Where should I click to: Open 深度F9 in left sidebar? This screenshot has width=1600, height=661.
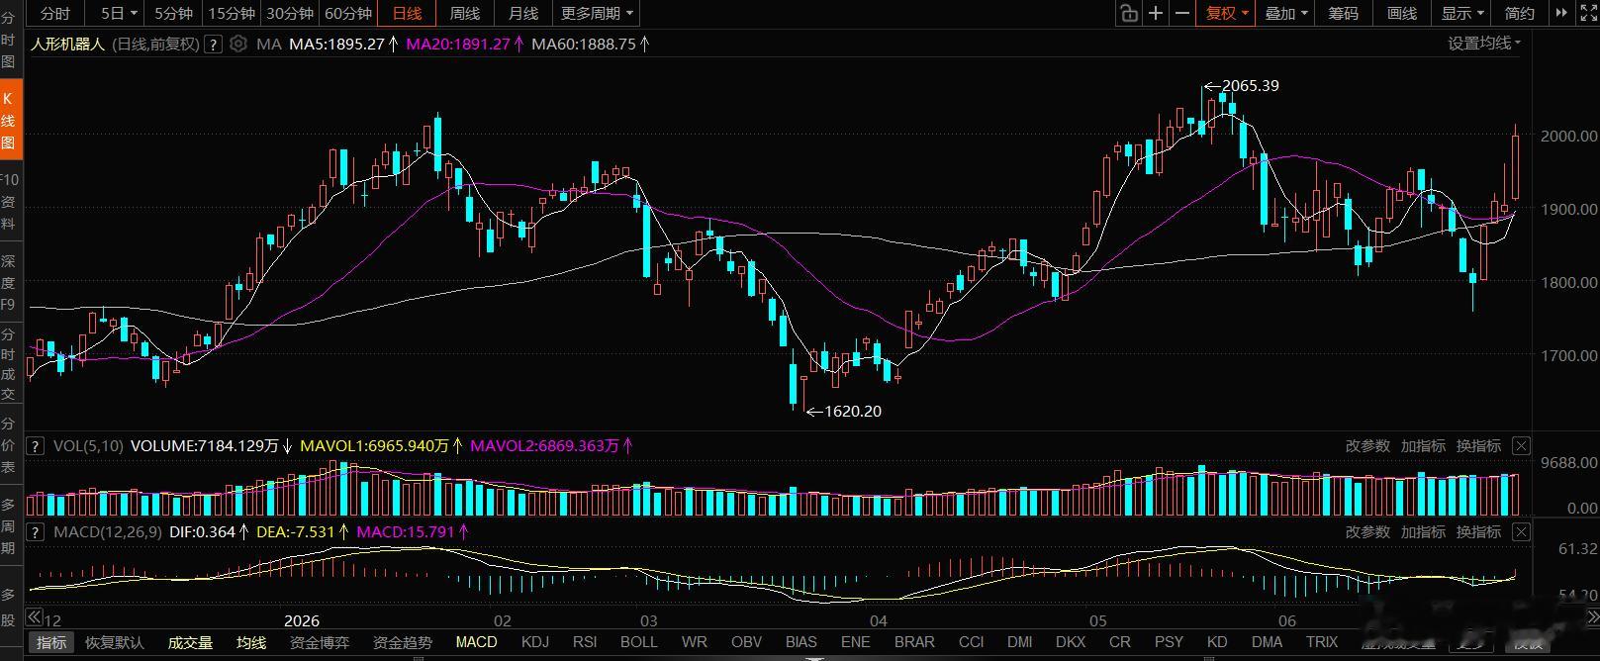tap(8, 283)
